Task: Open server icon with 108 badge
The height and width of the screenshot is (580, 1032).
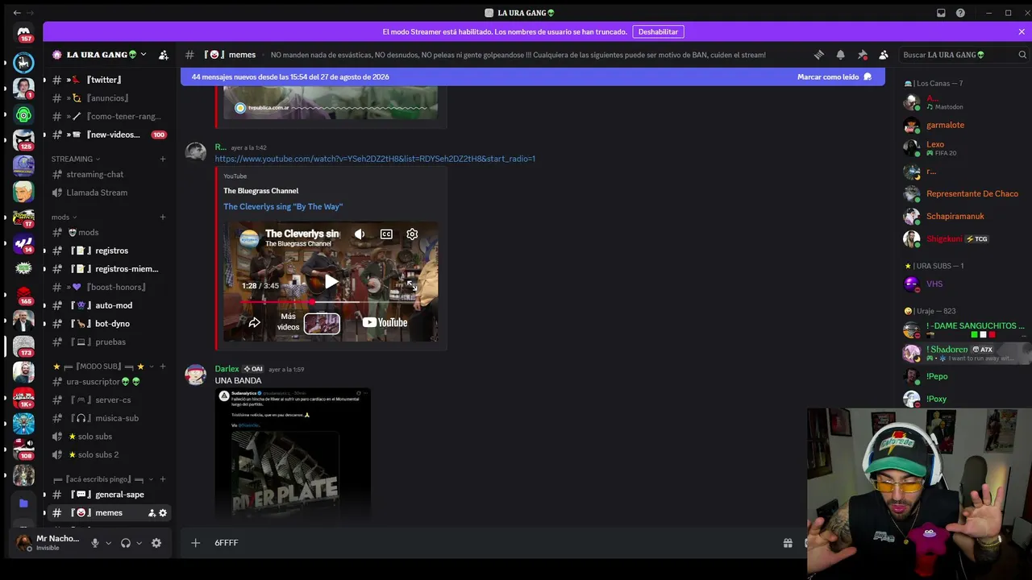Action: [23, 449]
